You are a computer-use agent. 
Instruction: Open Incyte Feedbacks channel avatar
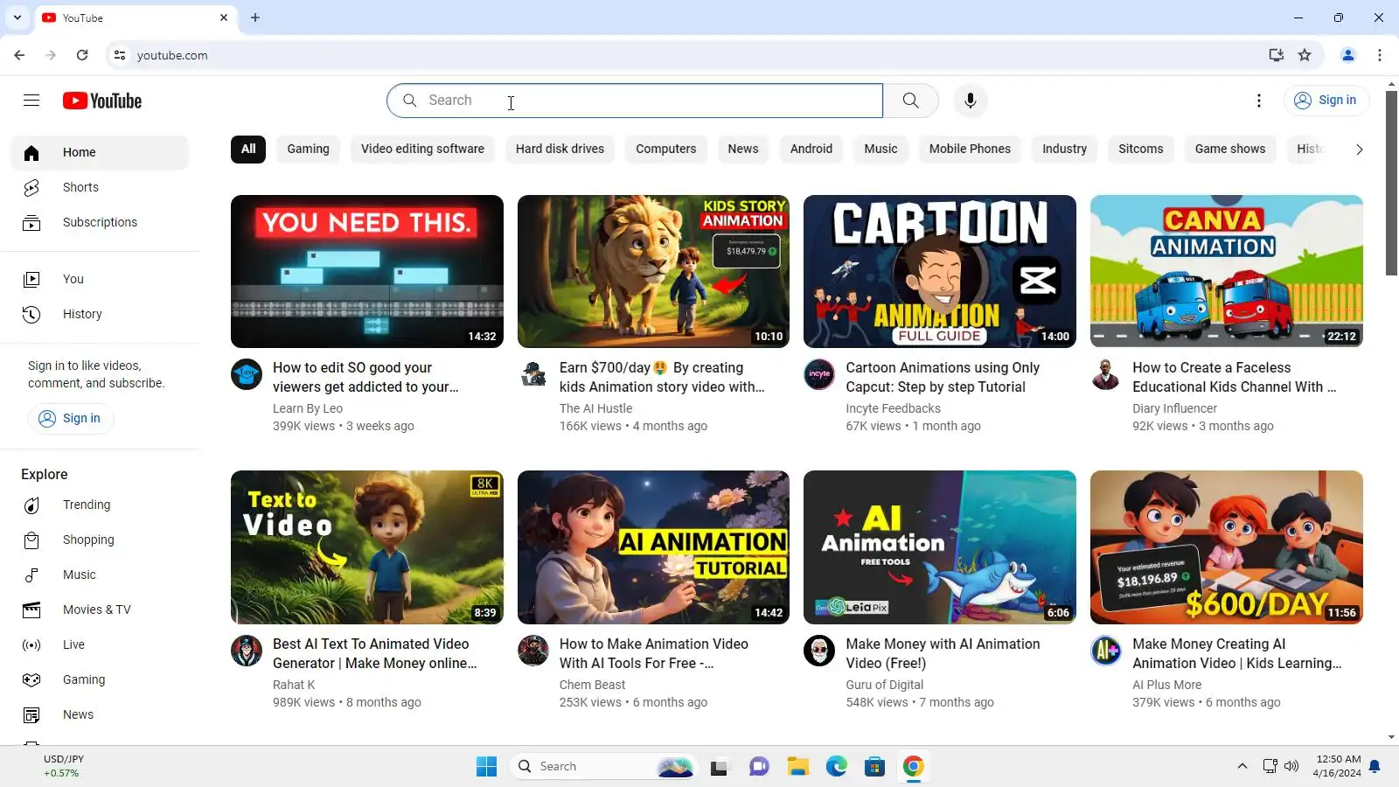coord(819,374)
